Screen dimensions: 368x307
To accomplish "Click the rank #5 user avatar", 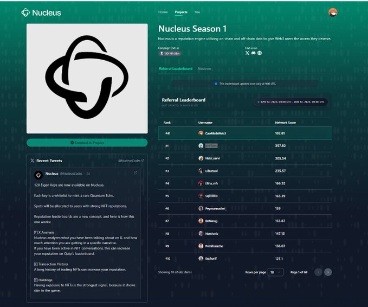I will pos(201,196).
